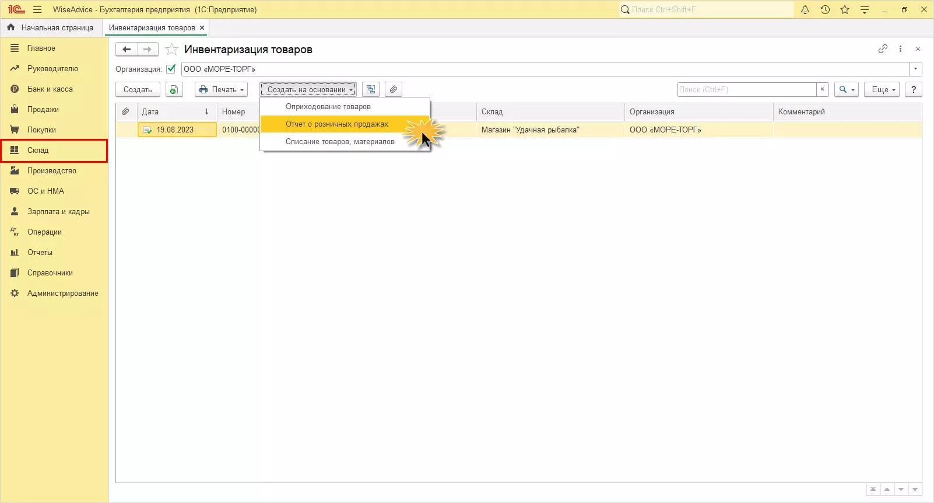Open the 1C logo system menu
The height and width of the screenshot is (503, 934).
[16, 9]
